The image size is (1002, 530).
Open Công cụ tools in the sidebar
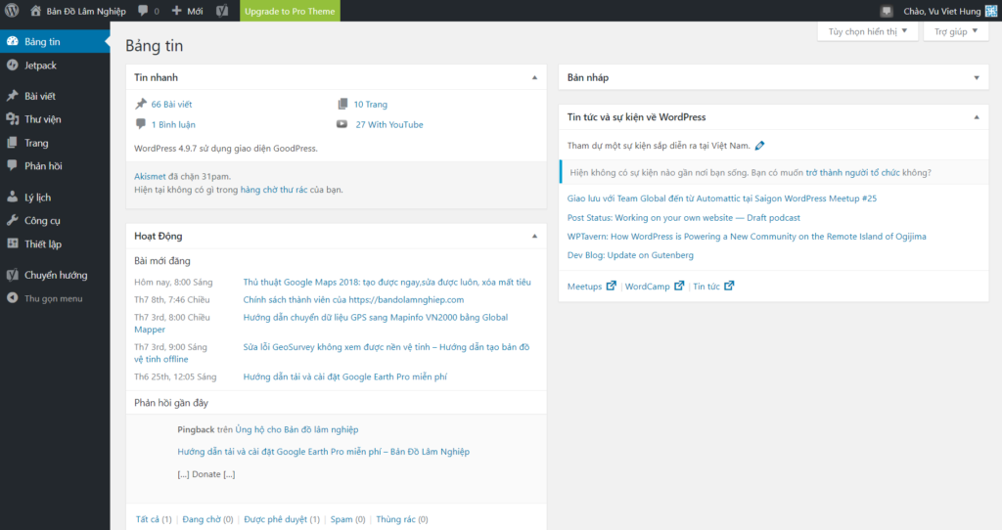tap(55, 220)
